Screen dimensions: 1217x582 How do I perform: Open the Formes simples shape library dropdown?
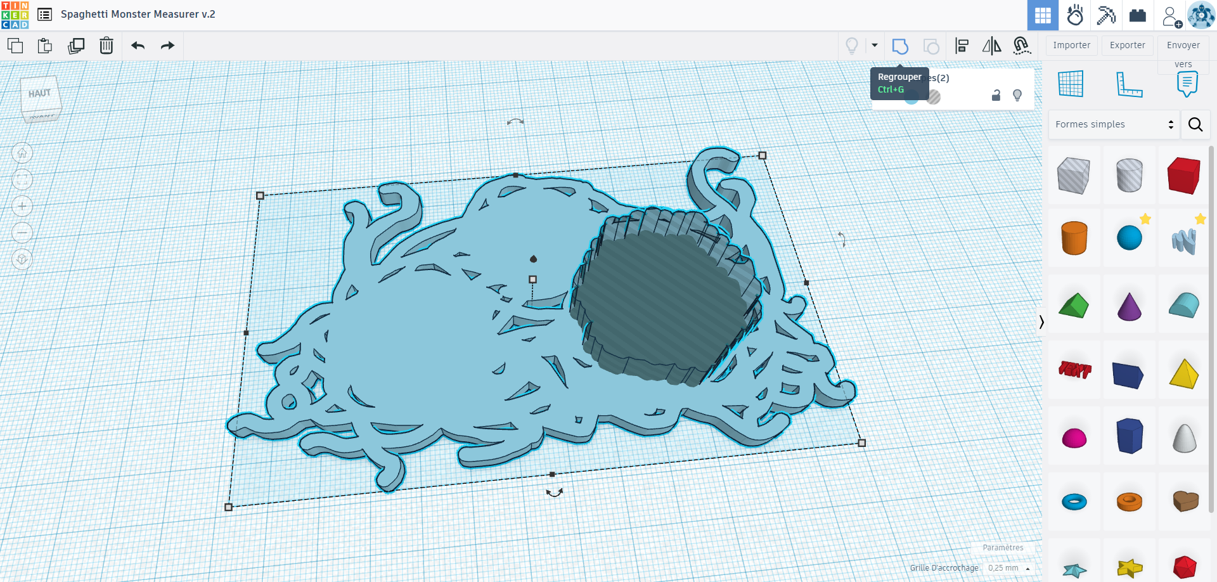click(x=1114, y=124)
